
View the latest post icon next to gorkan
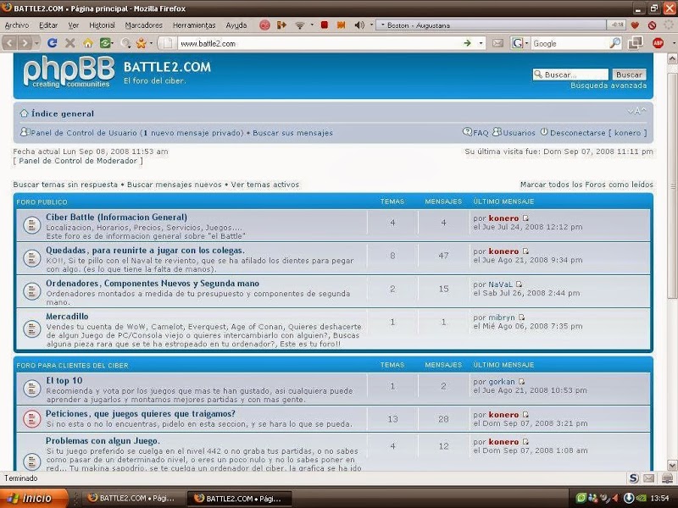click(522, 382)
